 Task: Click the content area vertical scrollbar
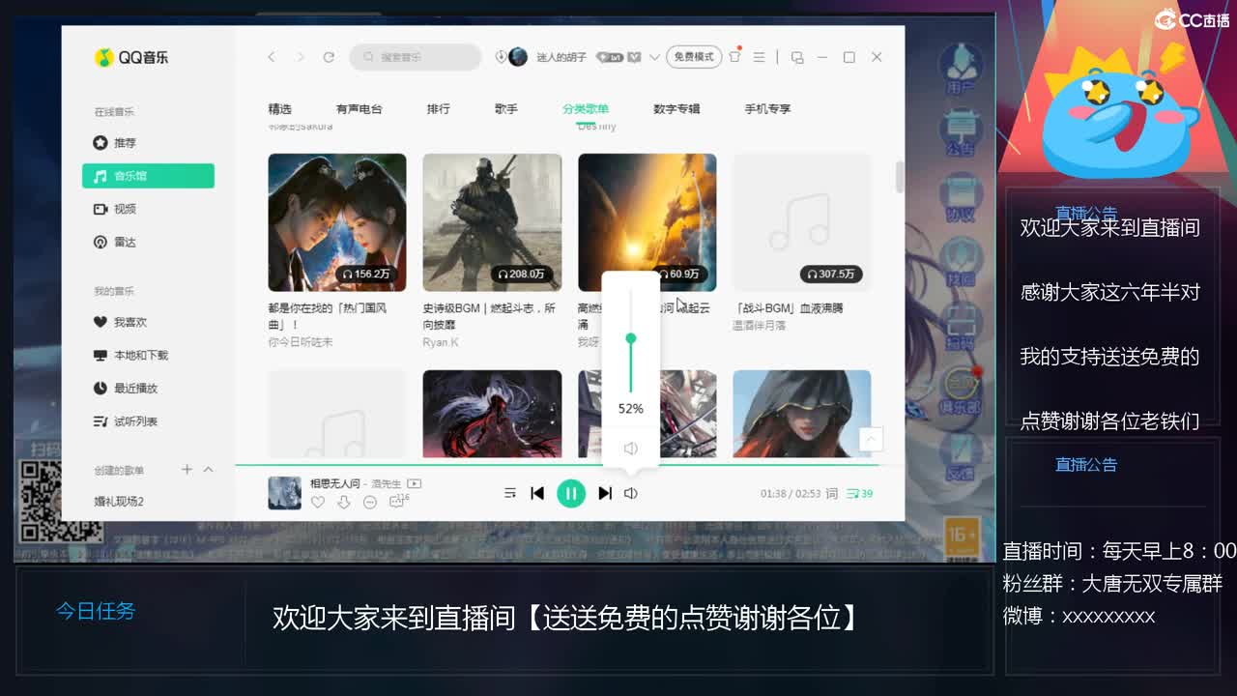click(x=900, y=177)
